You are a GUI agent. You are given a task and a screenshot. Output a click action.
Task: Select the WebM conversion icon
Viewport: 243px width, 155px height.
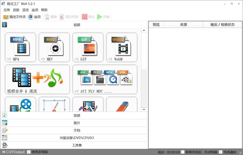pyautogui.click(x=122, y=47)
